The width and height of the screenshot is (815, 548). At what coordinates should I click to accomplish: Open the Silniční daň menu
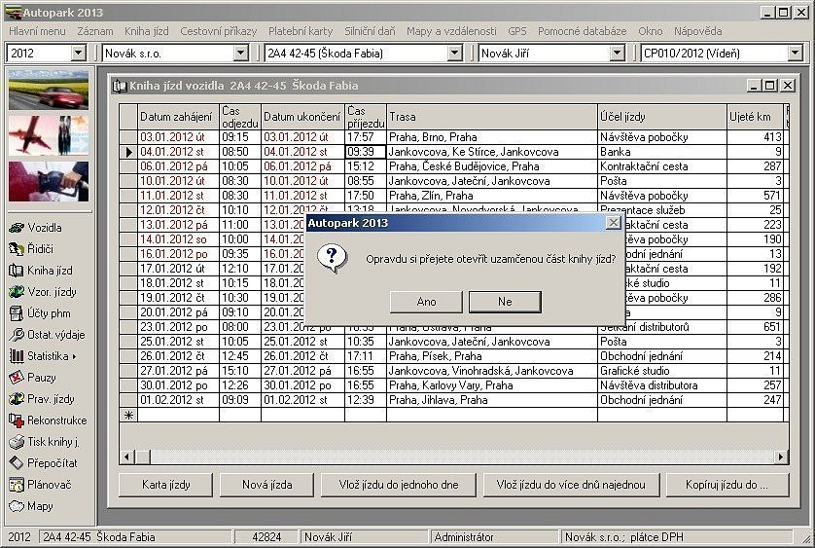click(x=370, y=31)
